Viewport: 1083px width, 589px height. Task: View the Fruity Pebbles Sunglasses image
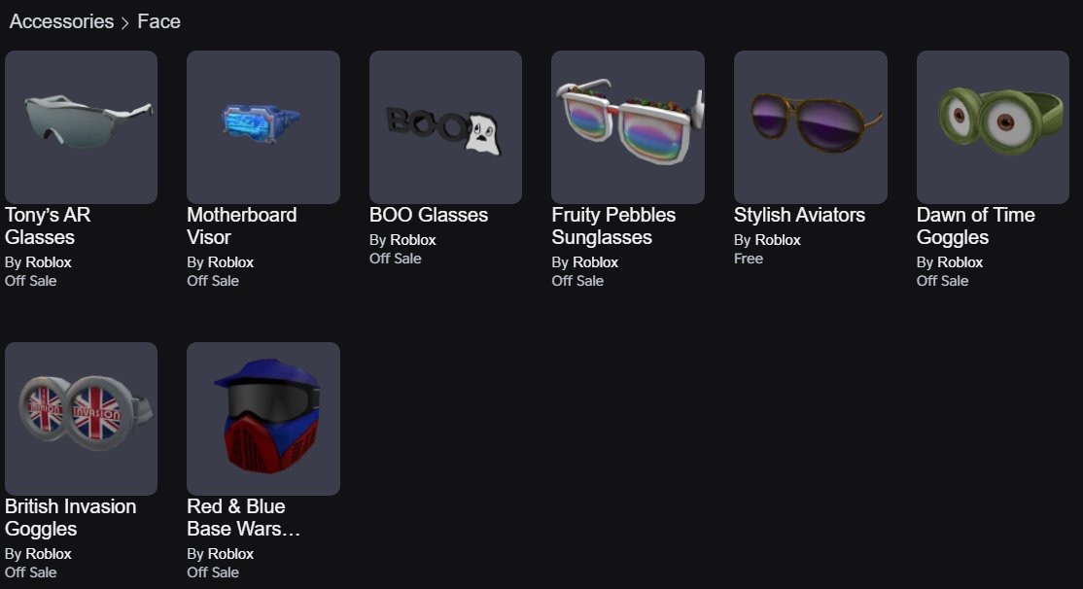click(x=628, y=127)
